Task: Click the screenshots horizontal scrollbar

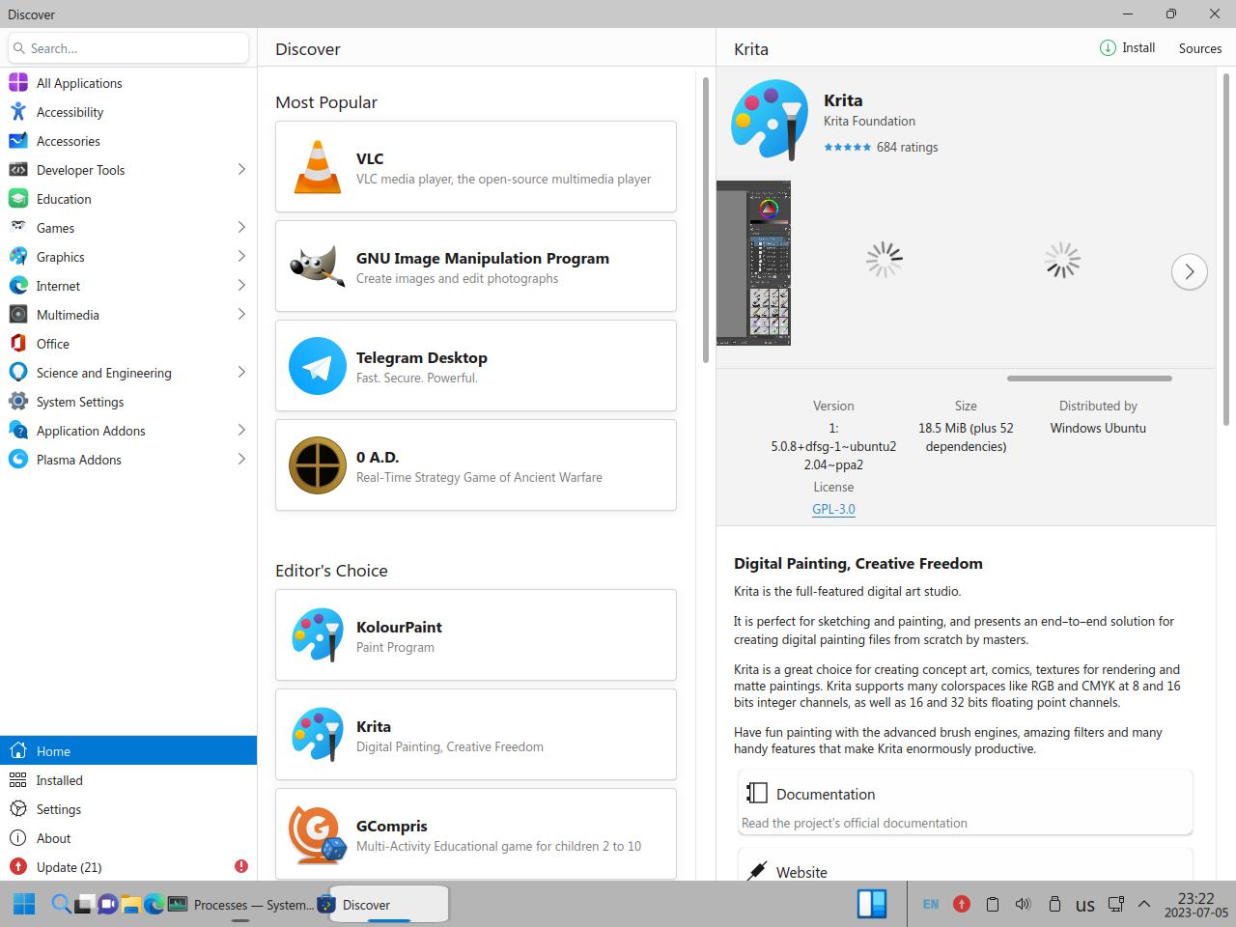Action: [x=1089, y=379]
